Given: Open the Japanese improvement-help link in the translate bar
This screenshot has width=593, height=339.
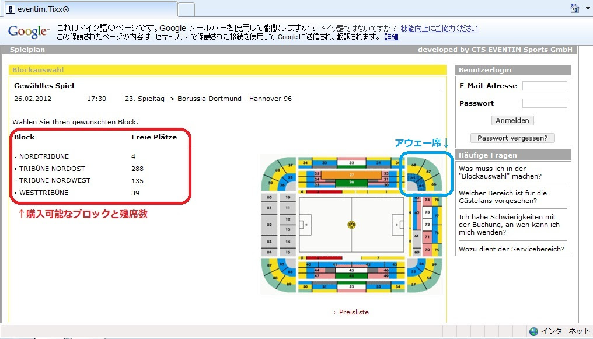Looking at the screenshot, I should click(x=439, y=29).
